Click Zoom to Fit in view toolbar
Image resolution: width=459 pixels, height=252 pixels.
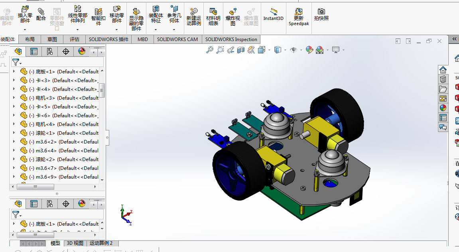tap(210, 50)
